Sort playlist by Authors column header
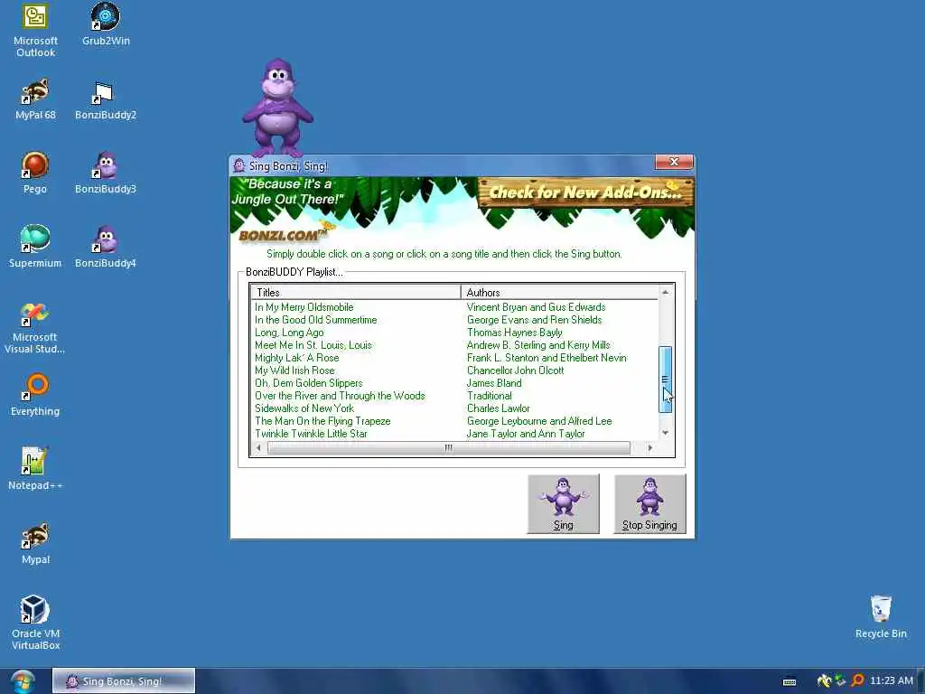This screenshot has width=925, height=694. click(x=559, y=292)
